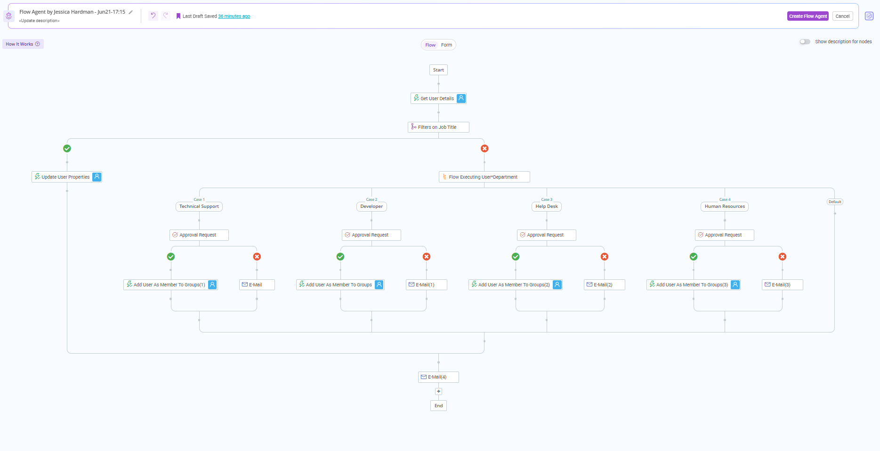
Task: Click the person assignment icon on Get User Details
Action: click(460, 98)
